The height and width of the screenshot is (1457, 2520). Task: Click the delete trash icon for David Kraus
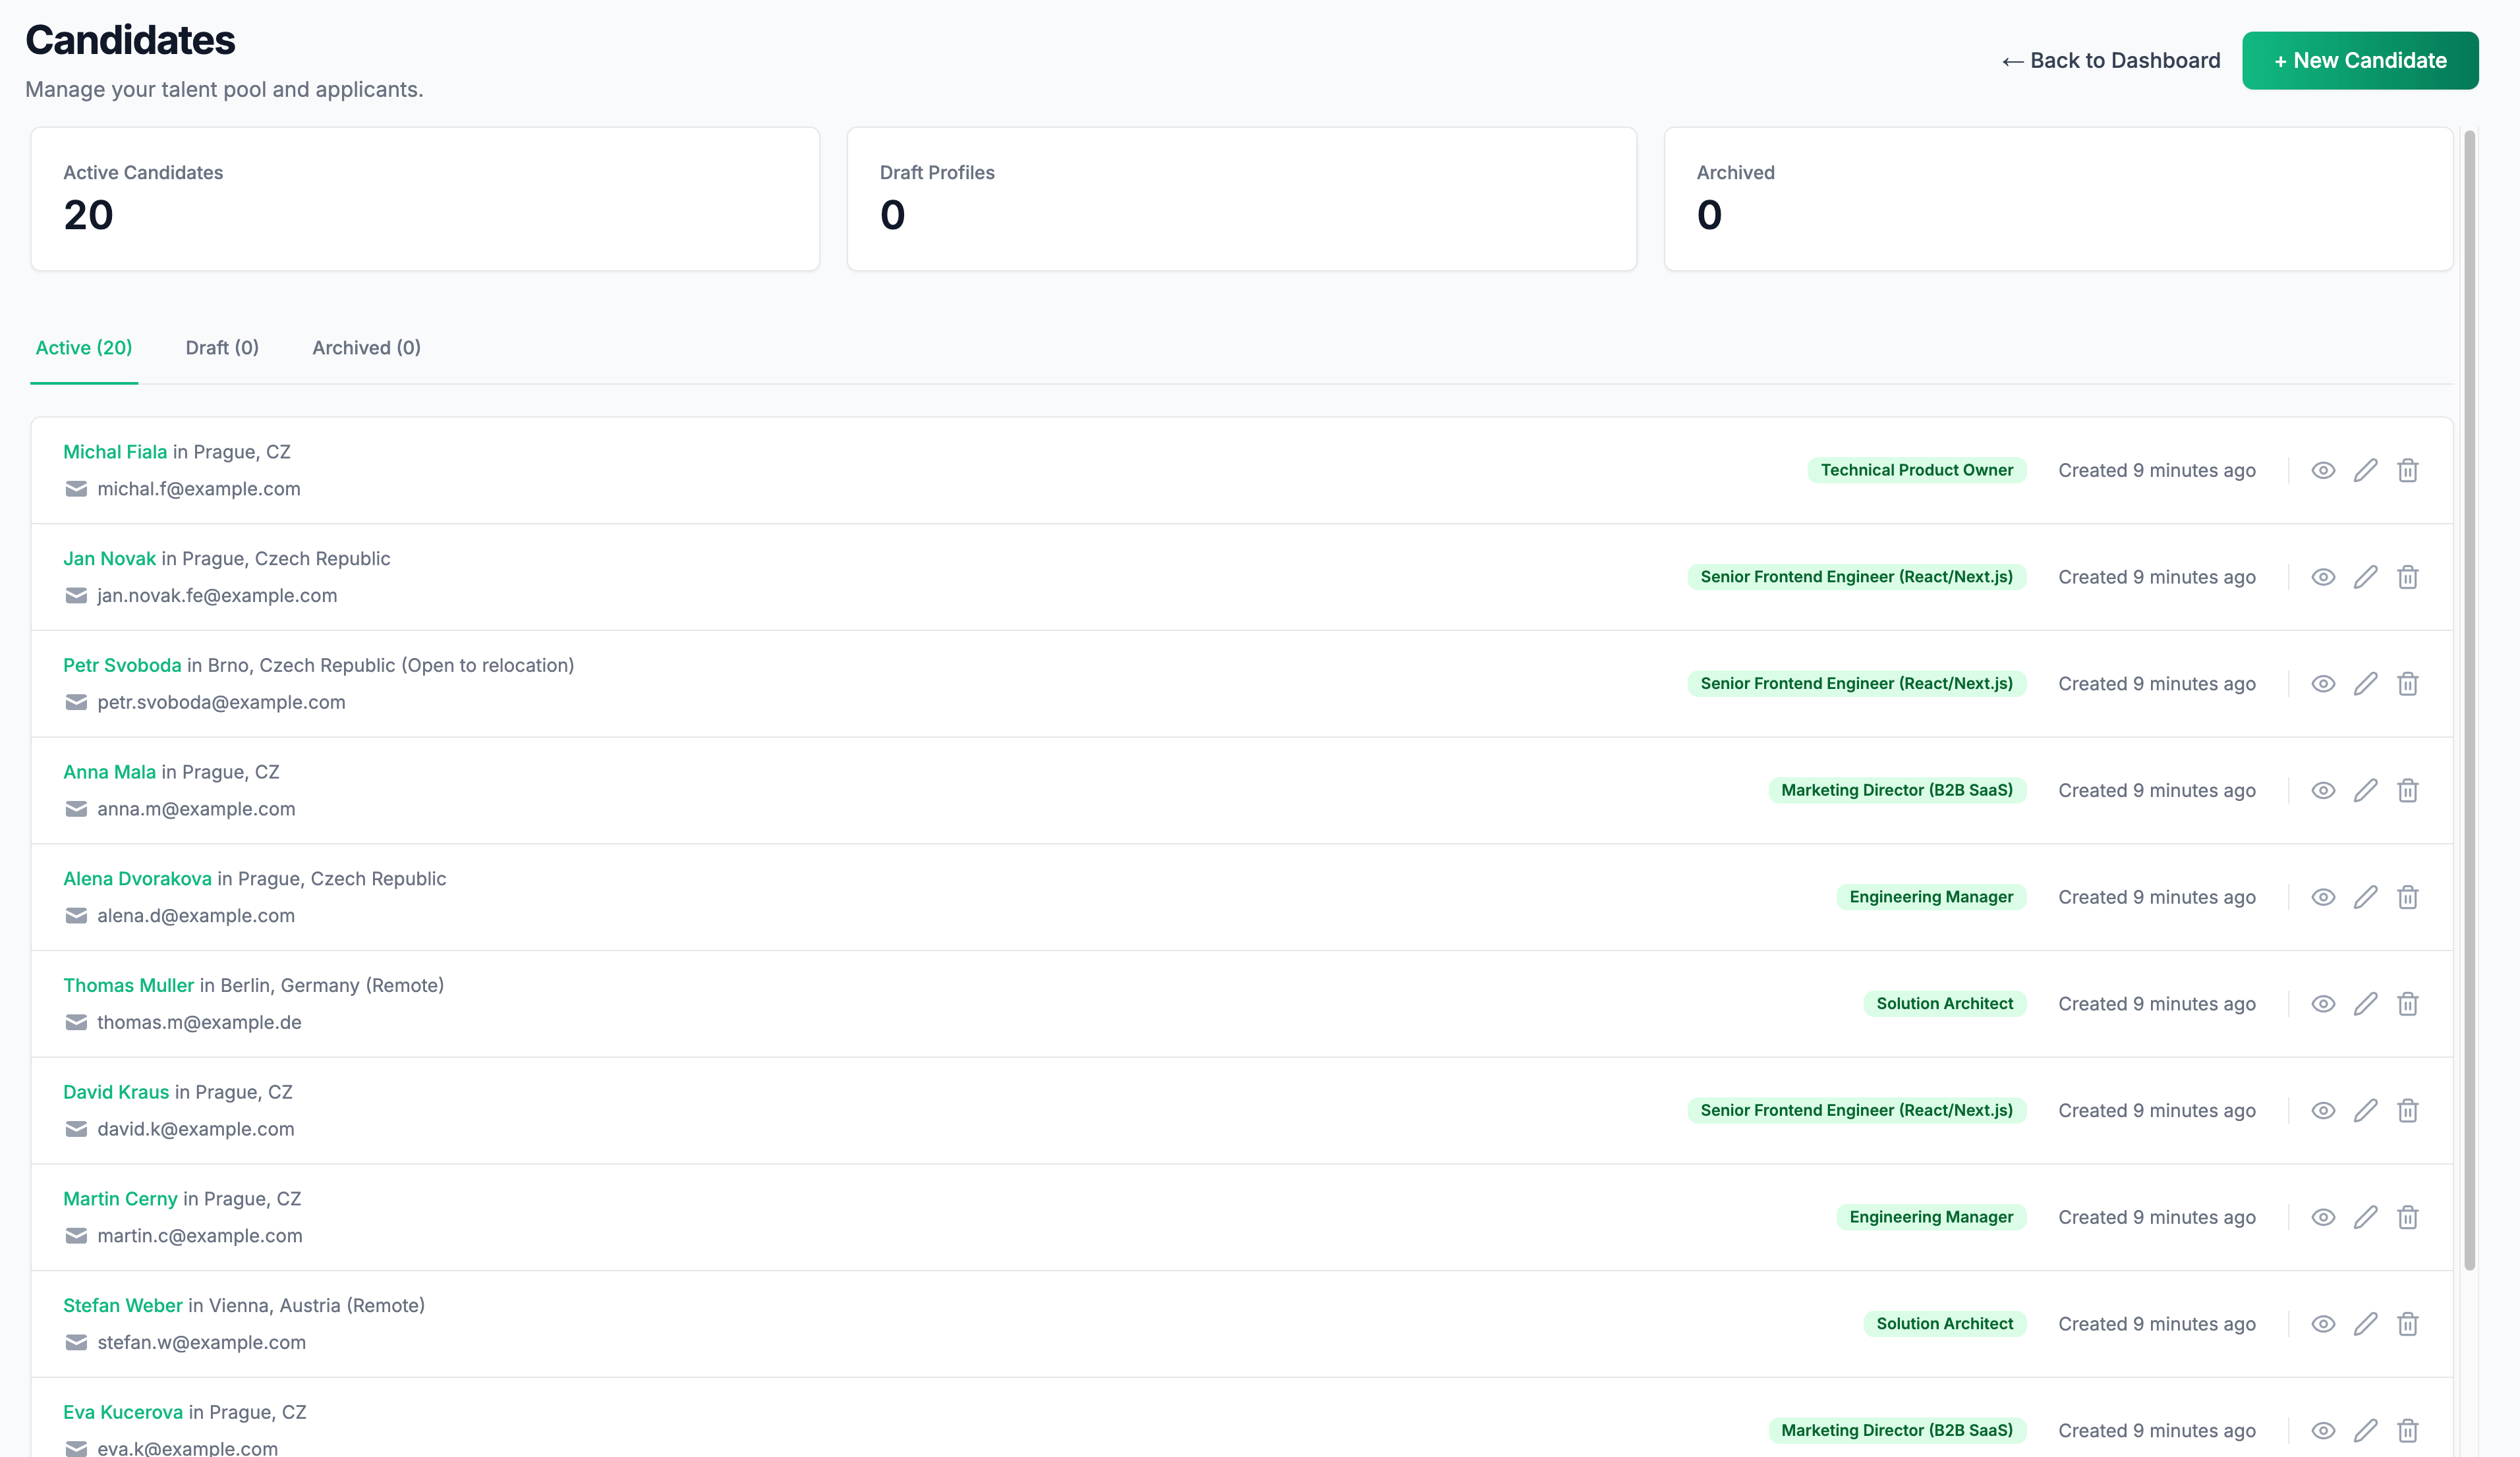2408,1111
